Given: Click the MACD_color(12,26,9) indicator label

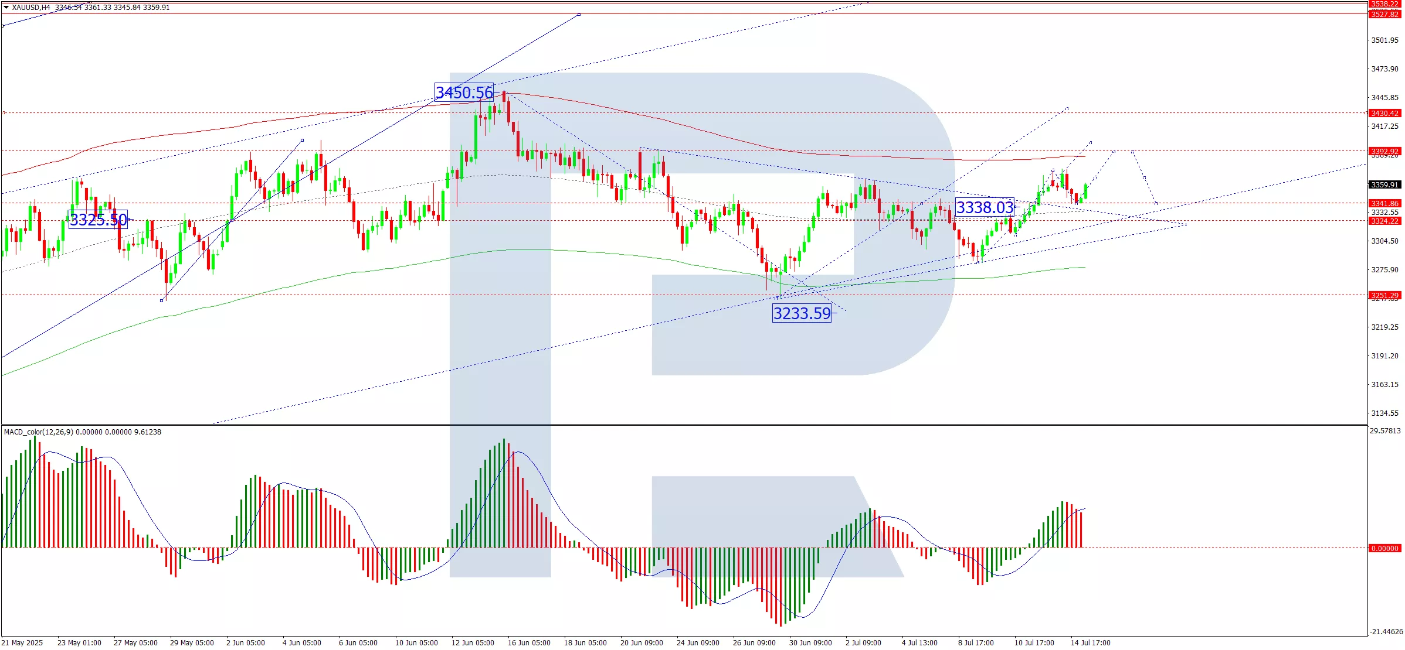Looking at the screenshot, I should pos(39,432).
